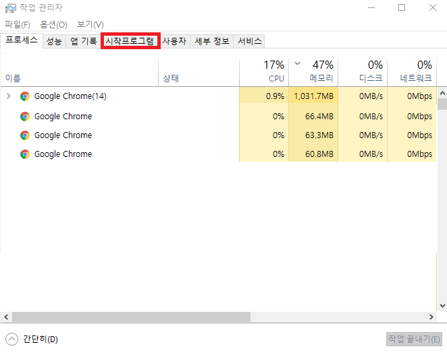Click sort arrow above 메모리 column

297,63
